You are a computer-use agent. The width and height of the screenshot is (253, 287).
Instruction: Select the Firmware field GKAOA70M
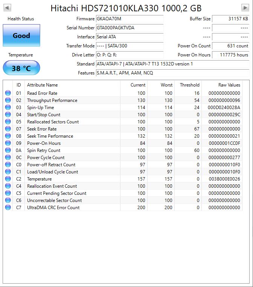pyautogui.click(x=130, y=19)
